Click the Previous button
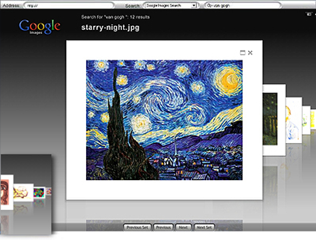The height and width of the screenshot is (240, 316). pos(163,227)
